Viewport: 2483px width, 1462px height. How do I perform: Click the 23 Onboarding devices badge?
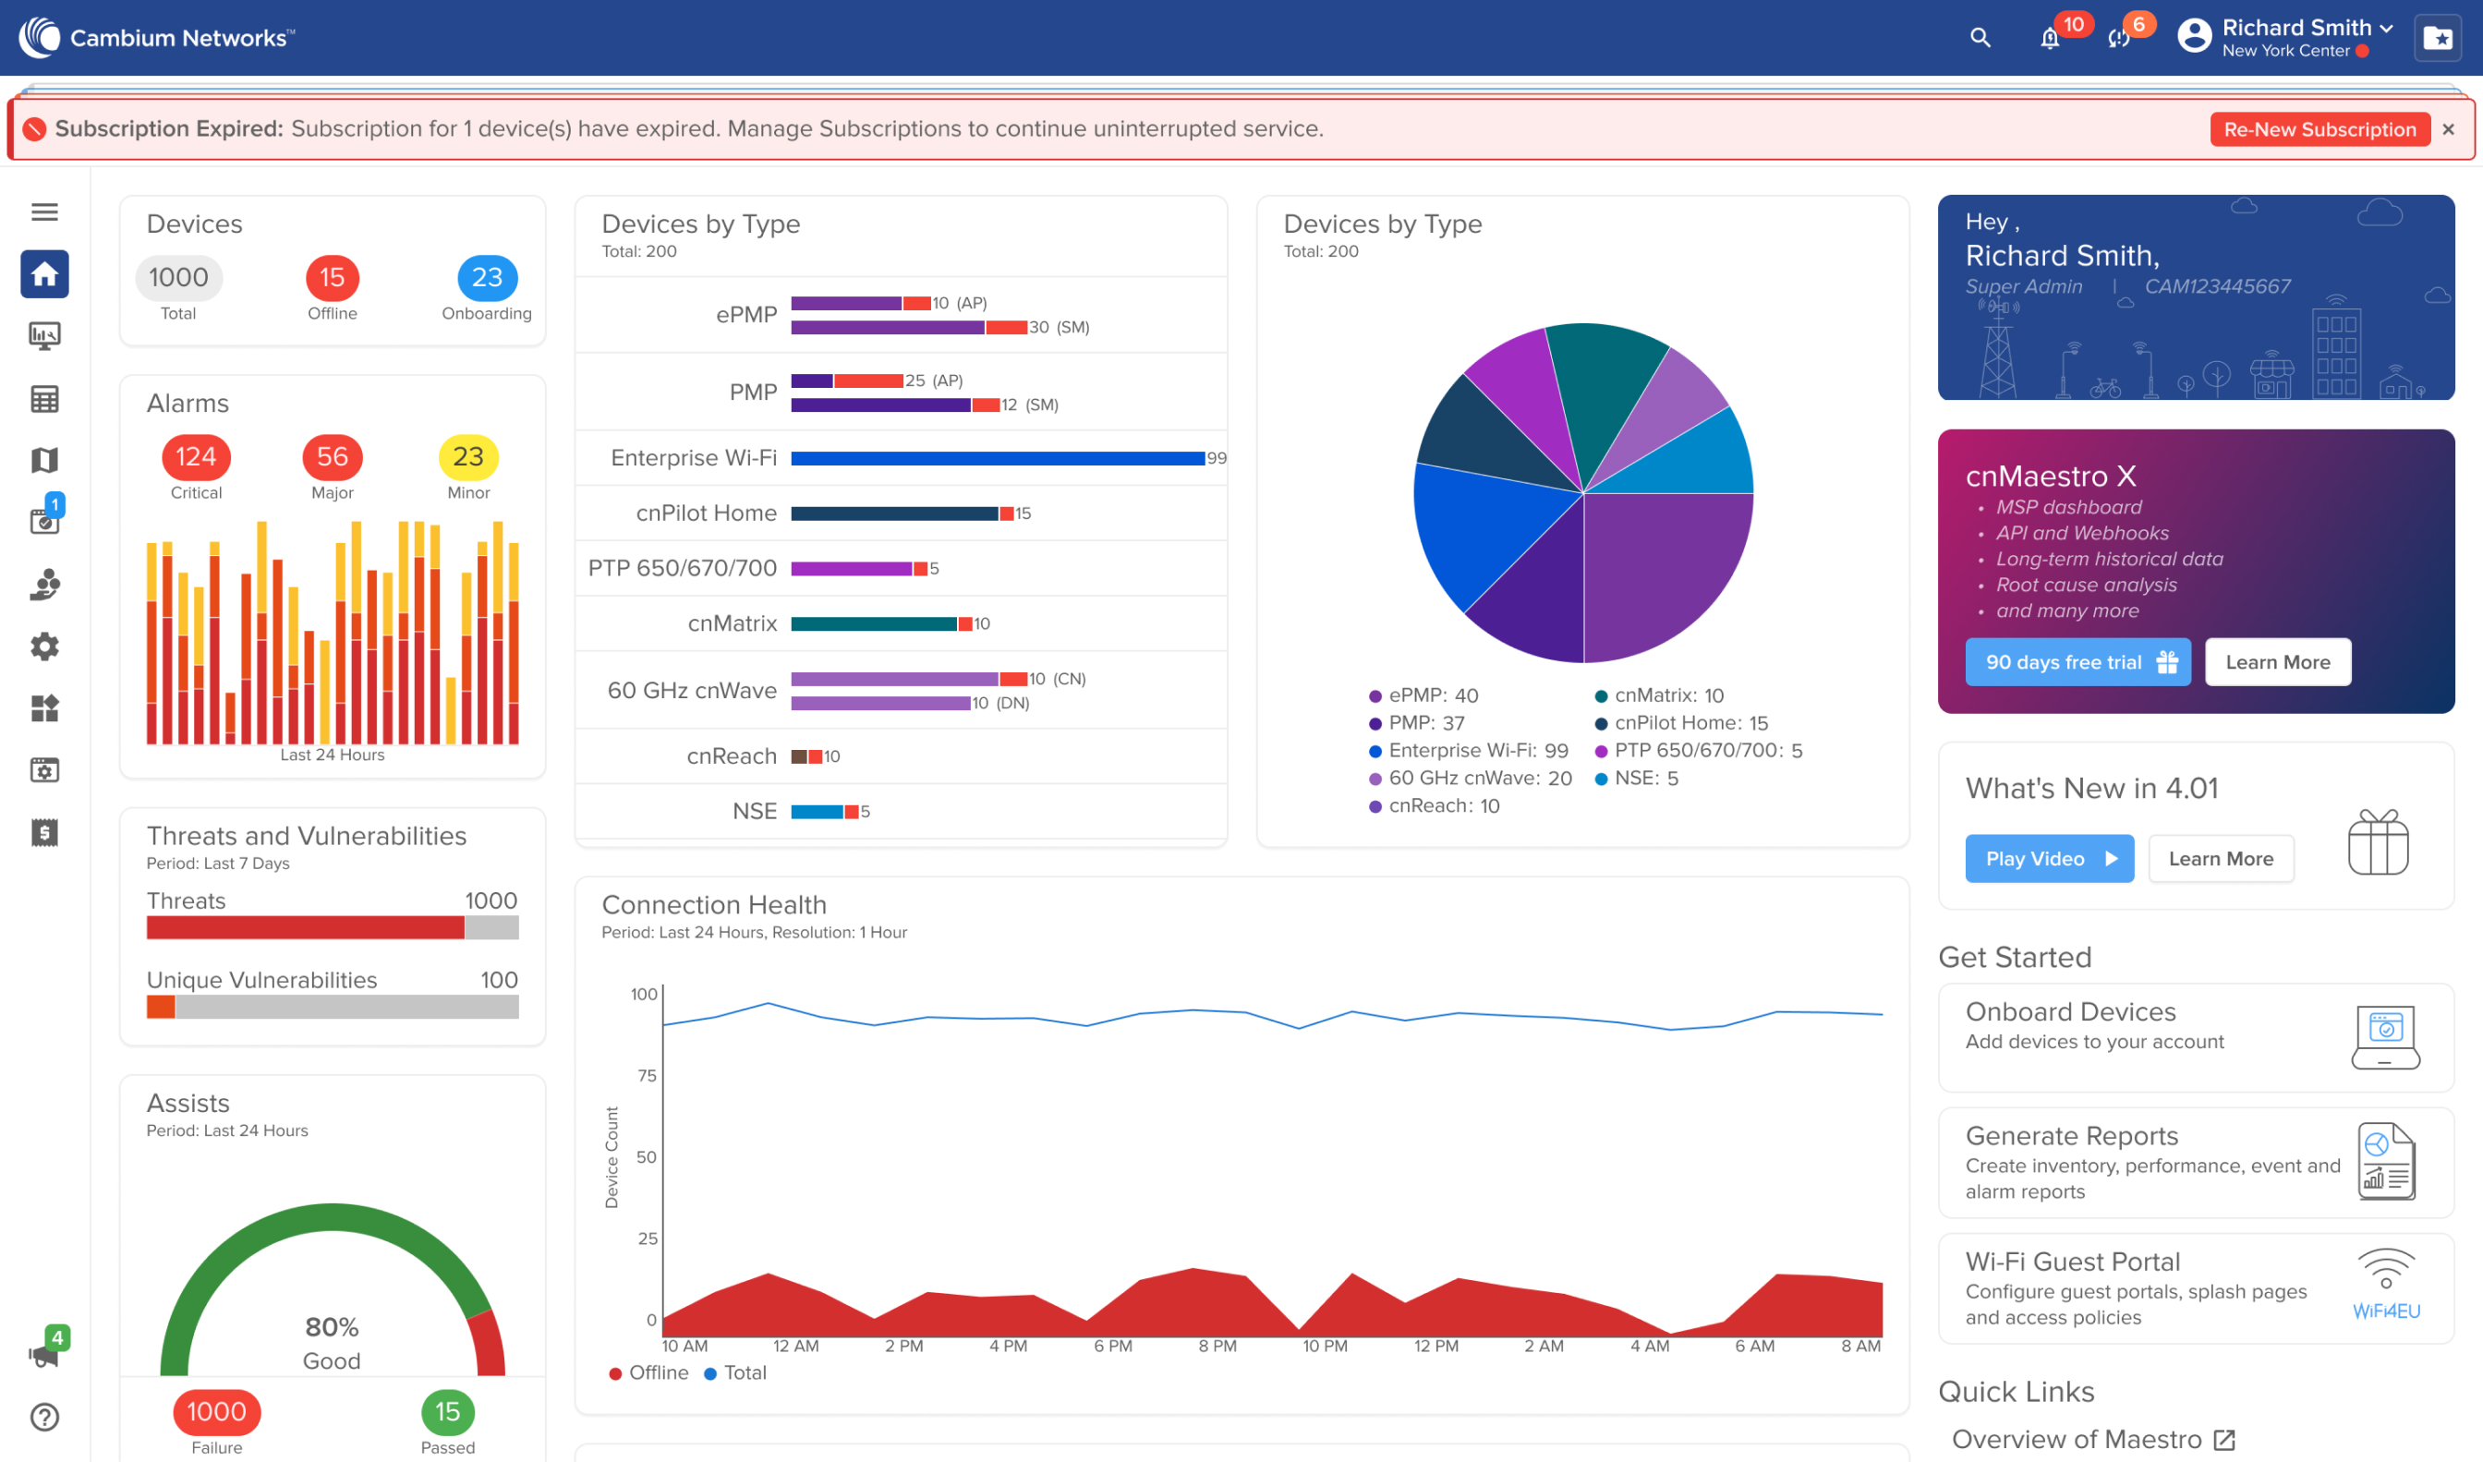pyautogui.click(x=487, y=278)
